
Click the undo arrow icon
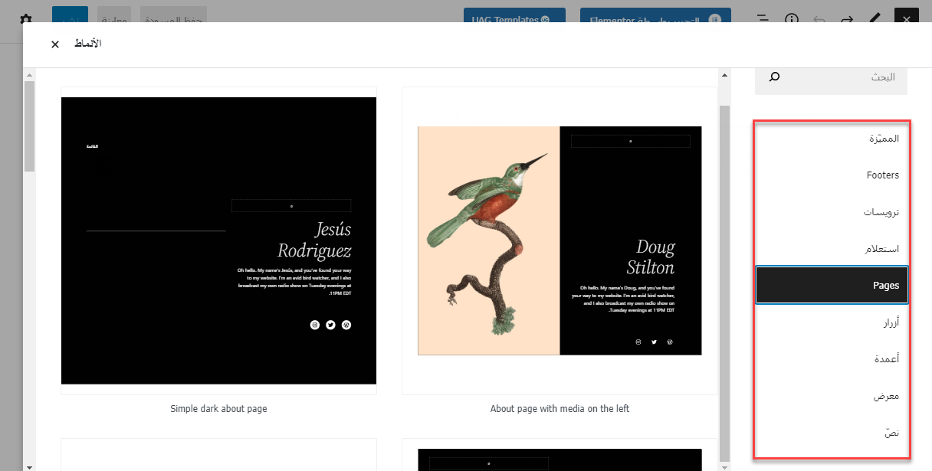pyautogui.click(x=819, y=19)
